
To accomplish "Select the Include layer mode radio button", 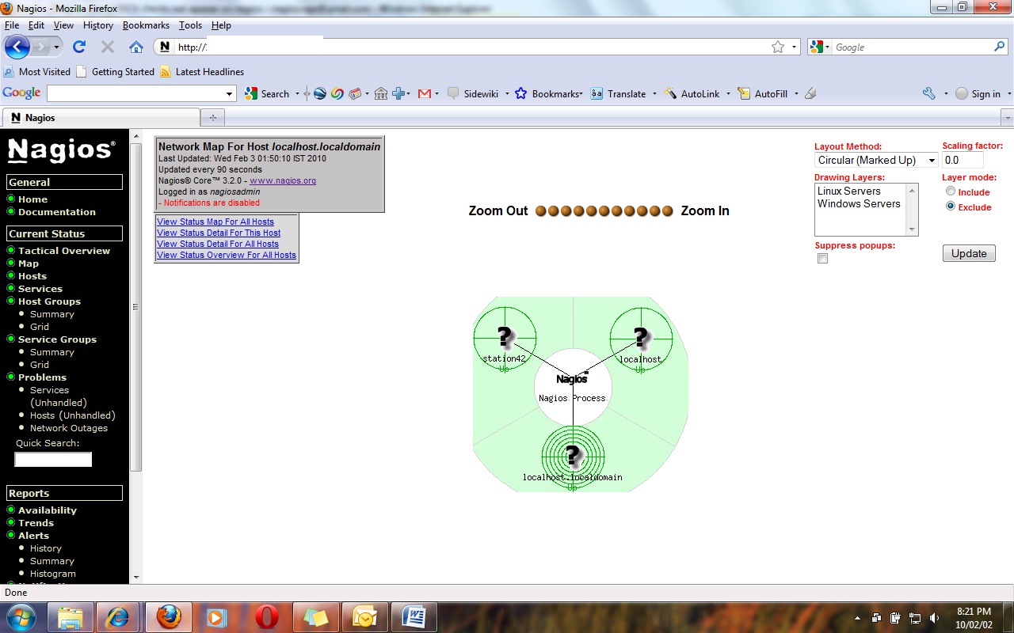I will tap(951, 191).
